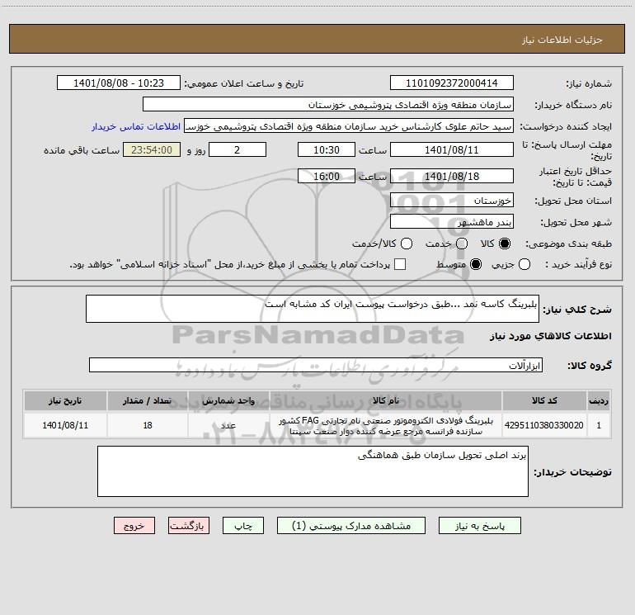Click the FAG bearing product name cell
The image size is (635, 615).
pos(386,425)
